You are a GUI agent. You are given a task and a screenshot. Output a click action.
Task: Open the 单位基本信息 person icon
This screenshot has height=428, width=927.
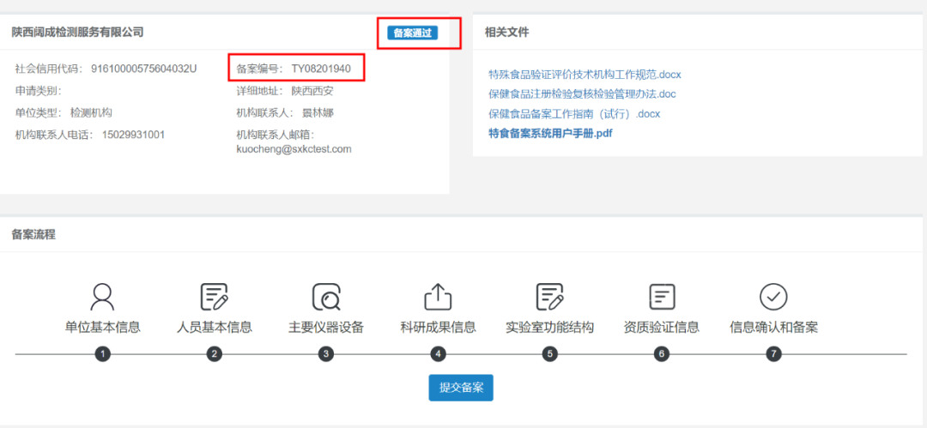pyautogui.click(x=102, y=297)
